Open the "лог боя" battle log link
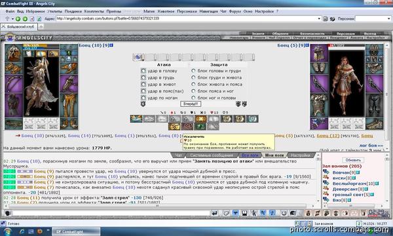Screen dimensions: 393x236 tap(371, 146)
